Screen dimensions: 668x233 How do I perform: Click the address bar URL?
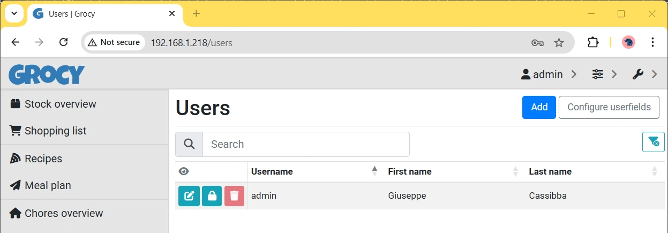(x=192, y=43)
